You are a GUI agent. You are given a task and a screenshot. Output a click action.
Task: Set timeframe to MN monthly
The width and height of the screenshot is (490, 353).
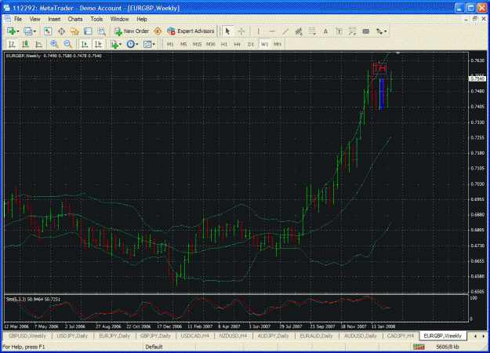coord(278,44)
